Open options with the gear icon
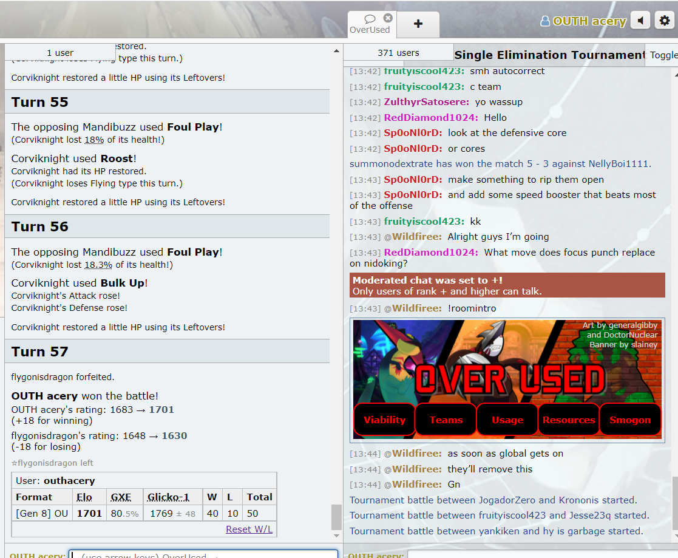 (665, 21)
